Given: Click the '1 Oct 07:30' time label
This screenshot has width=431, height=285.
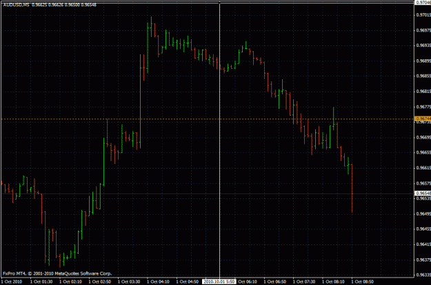Looking at the screenshot, I should tap(304, 282).
